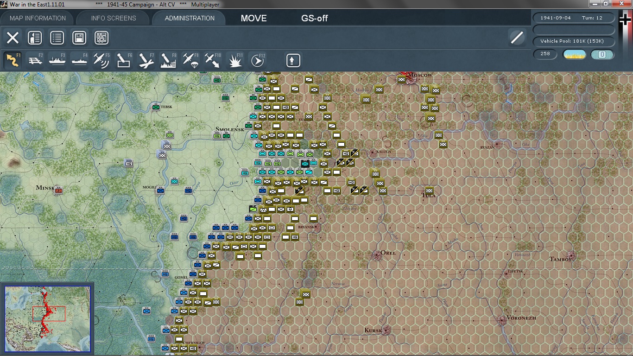The height and width of the screenshot is (356, 633).
Task: Toggle the GS-off ground support label
Action: (315, 19)
